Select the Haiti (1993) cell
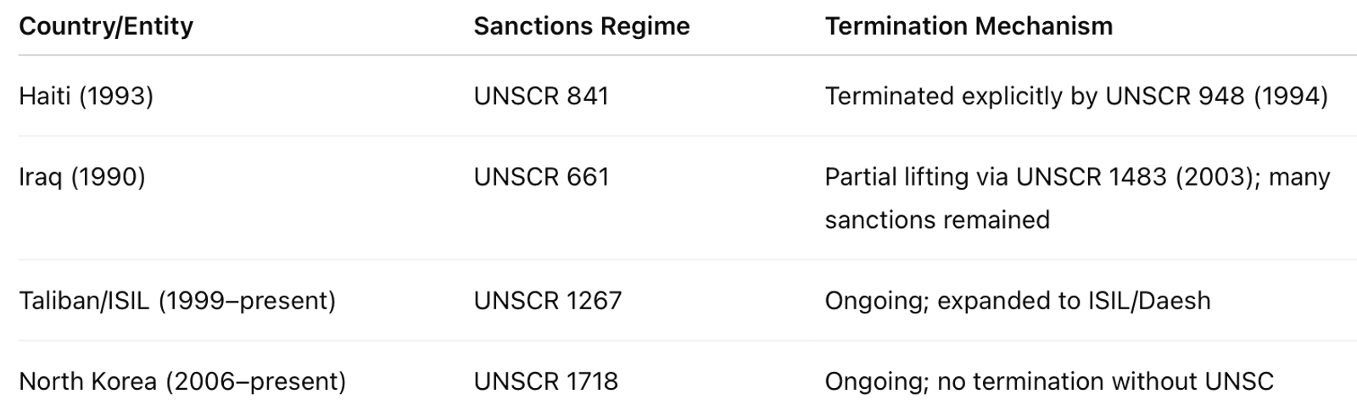The width and height of the screenshot is (1357, 416). coord(86,96)
